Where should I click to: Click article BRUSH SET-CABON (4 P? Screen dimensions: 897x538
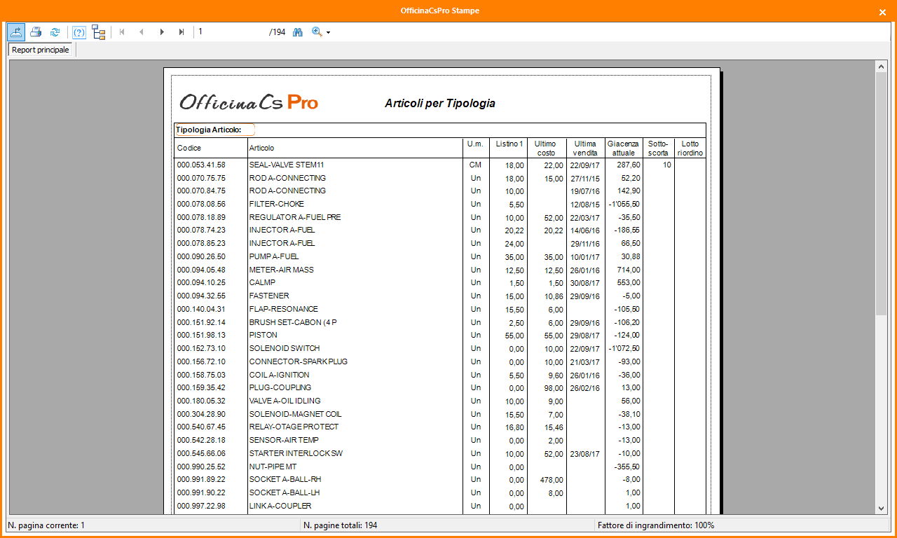pyautogui.click(x=293, y=322)
